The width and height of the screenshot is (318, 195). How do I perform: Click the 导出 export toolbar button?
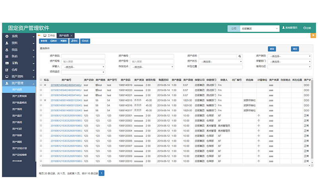[x=74, y=41]
